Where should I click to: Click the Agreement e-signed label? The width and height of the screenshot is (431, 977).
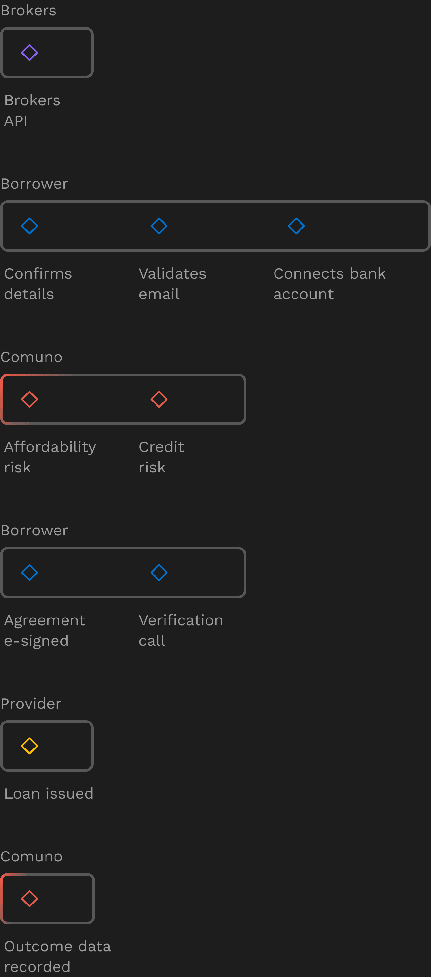45,630
